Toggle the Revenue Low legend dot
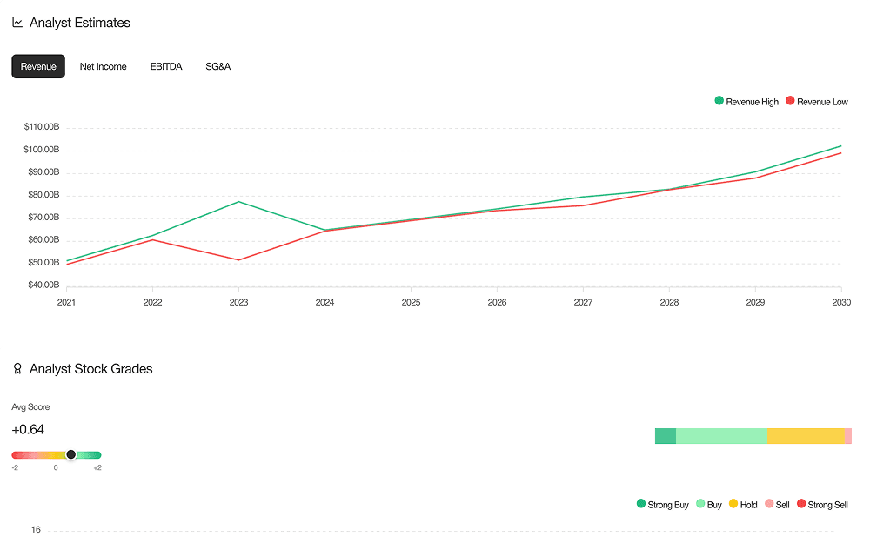870x544 pixels. coord(790,101)
